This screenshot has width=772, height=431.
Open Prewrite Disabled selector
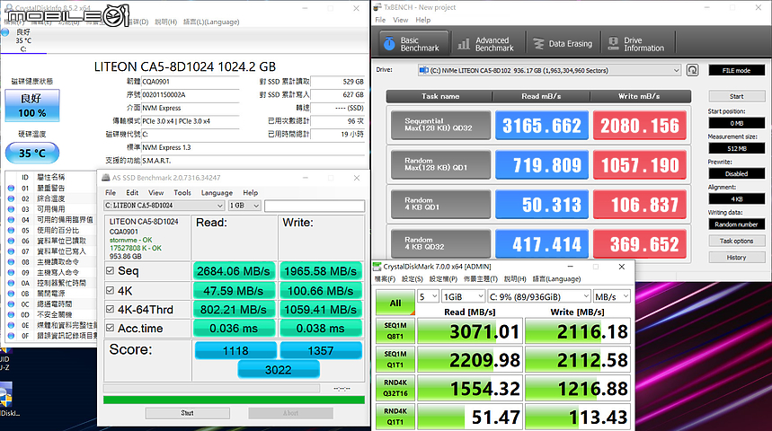(736, 173)
